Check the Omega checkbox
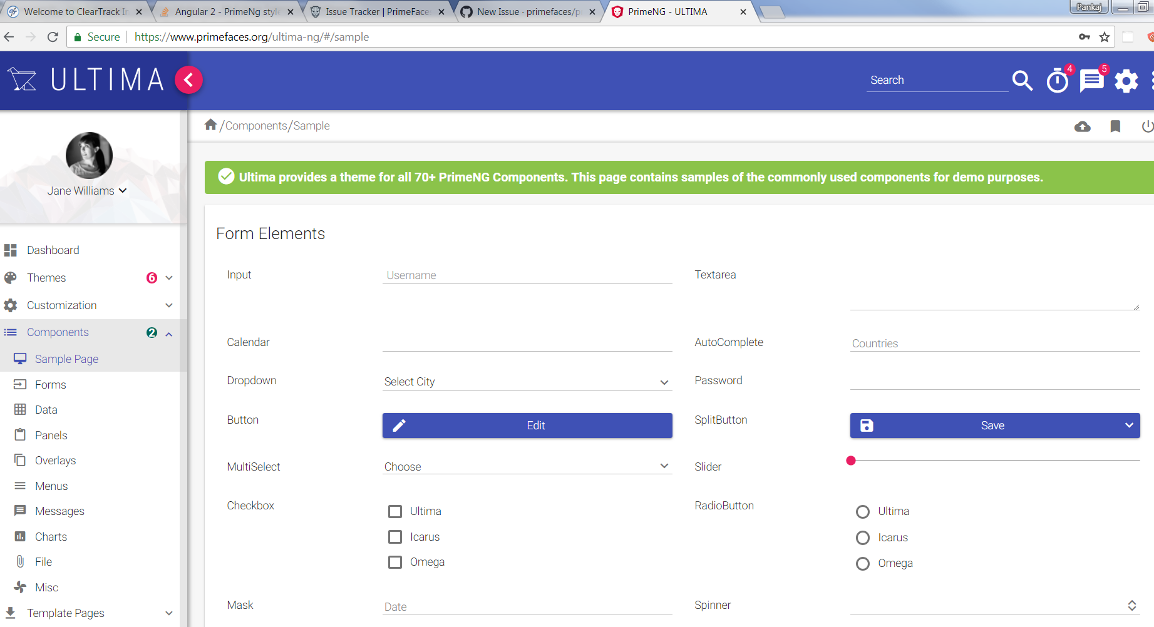 (x=394, y=562)
